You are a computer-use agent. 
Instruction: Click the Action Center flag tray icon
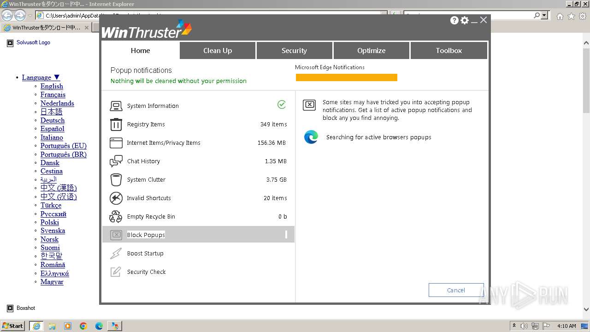(x=546, y=326)
